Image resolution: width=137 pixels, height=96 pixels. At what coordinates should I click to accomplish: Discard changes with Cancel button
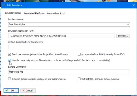[28, 91]
